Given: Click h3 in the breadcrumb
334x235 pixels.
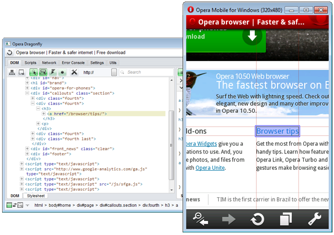Looking at the screenshot, I should pos(168,205).
